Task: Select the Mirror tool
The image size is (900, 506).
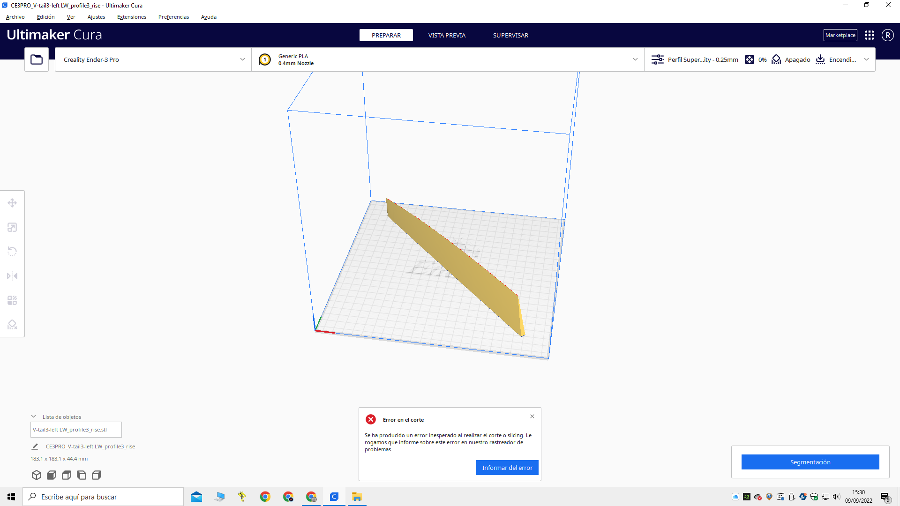Action: pos(12,276)
